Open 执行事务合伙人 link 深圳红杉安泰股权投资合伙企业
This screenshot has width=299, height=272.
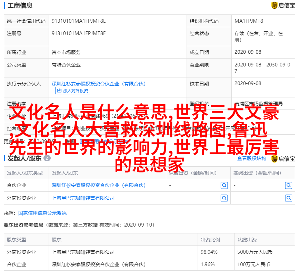(x=99, y=84)
